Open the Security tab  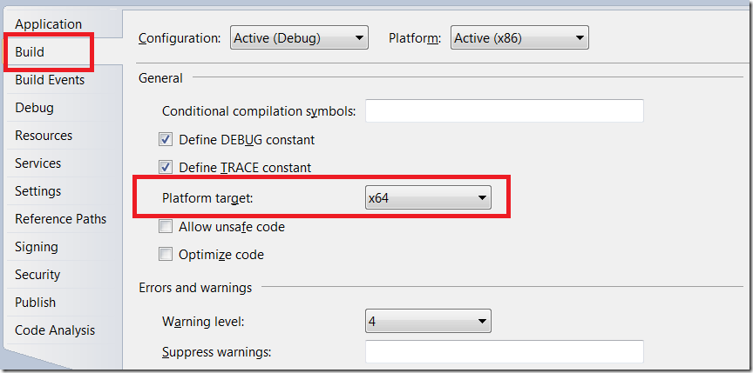(37, 275)
